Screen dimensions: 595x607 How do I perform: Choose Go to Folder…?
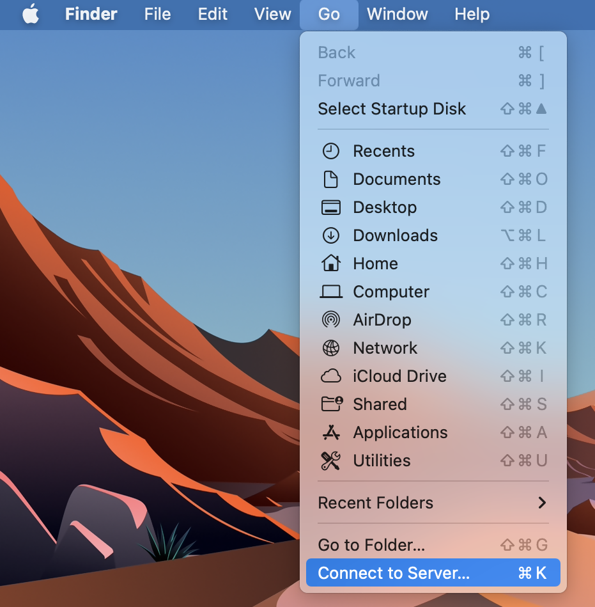[433, 545]
